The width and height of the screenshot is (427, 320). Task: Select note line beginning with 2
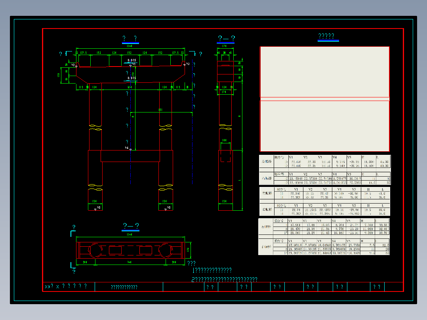point(224,280)
